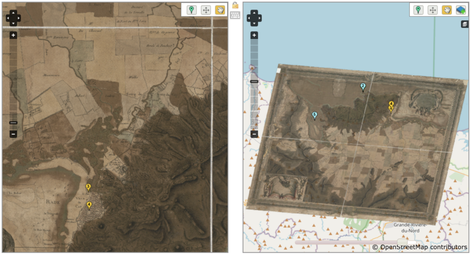Pan the right map down using the arrow pad
The height and width of the screenshot is (255, 471).
coord(254,23)
